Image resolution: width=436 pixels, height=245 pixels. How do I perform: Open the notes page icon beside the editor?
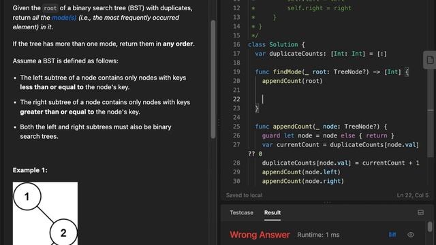click(x=430, y=60)
